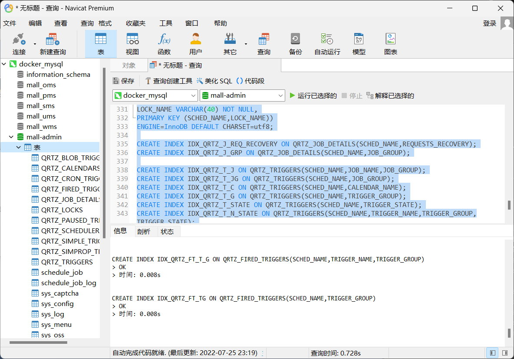Toggle the left-highlighted pane layout button in status bar
The image size is (514, 359).
point(492,353)
